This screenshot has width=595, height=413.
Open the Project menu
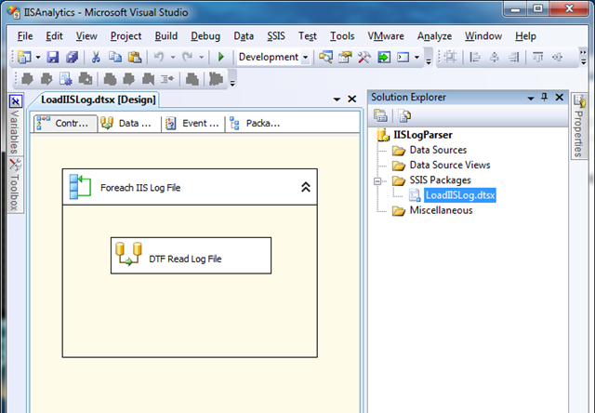pyautogui.click(x=126, y=36)
